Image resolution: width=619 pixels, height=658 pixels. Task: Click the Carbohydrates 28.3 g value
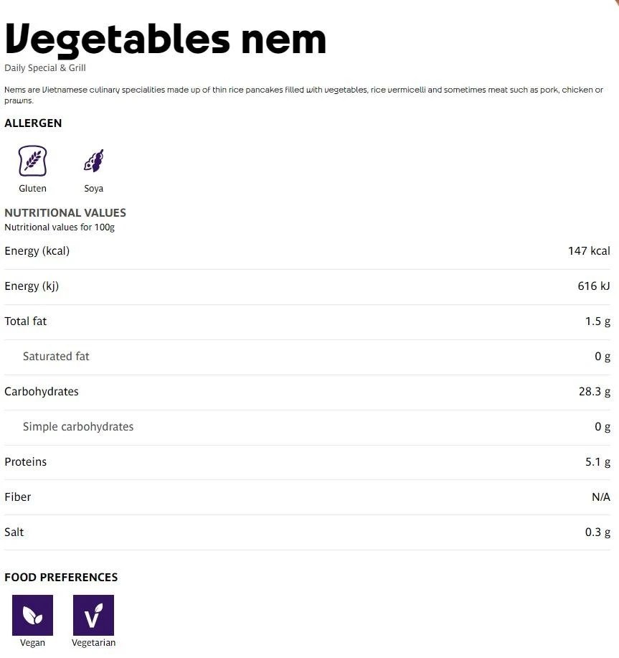[595, 392]
